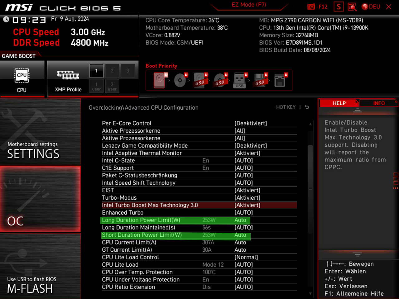
Task: Toggle Intel Adaptive Thermal Monitor
Action: tap(199, 153)
